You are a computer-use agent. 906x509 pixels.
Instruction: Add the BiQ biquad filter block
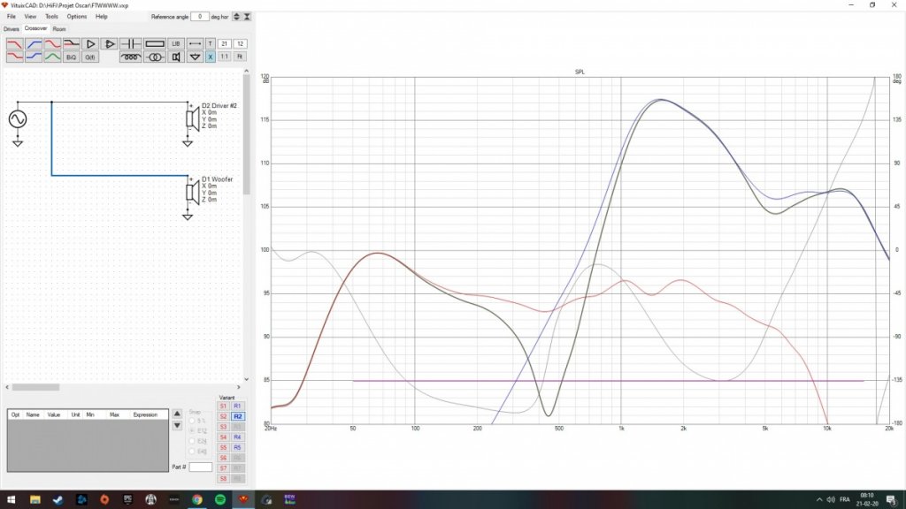(71, 57)
